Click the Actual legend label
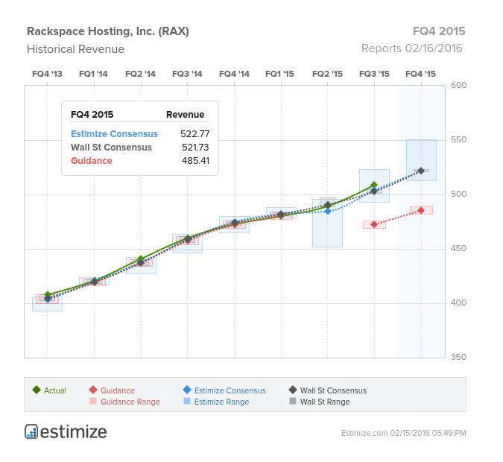Image resolution: width=503 pixels, height=462 pixels. pos(55,390)
